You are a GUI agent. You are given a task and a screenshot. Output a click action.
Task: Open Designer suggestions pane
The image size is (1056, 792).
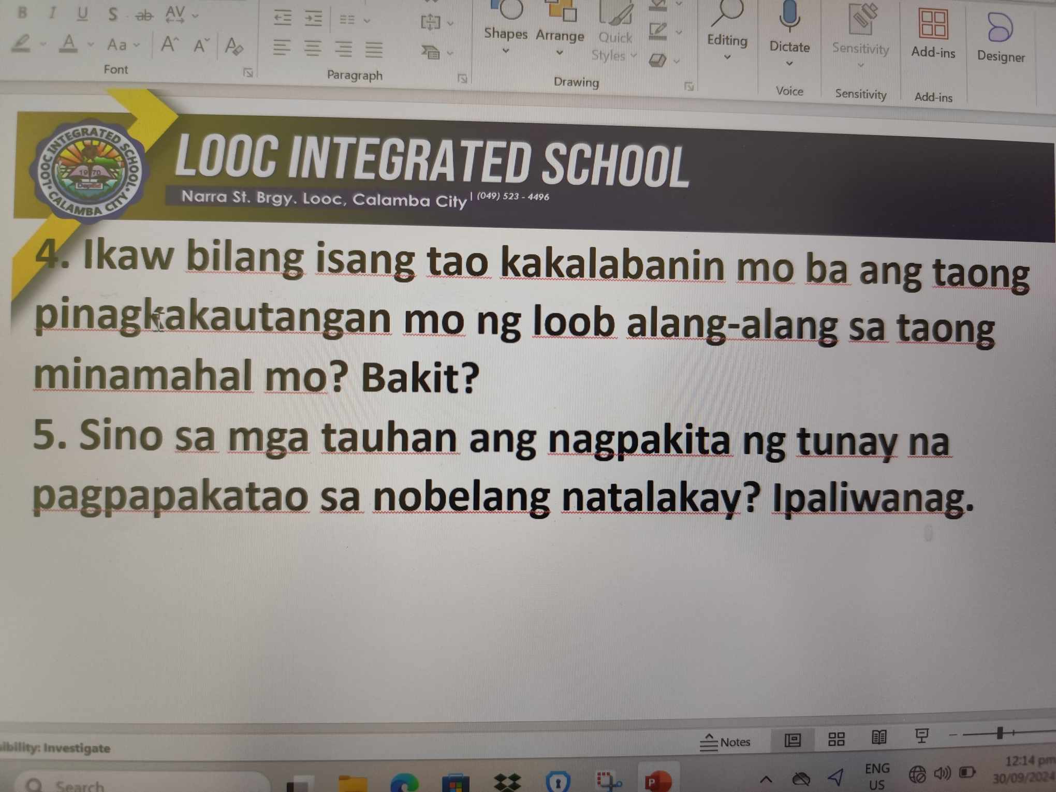(x=1001, y=37)
